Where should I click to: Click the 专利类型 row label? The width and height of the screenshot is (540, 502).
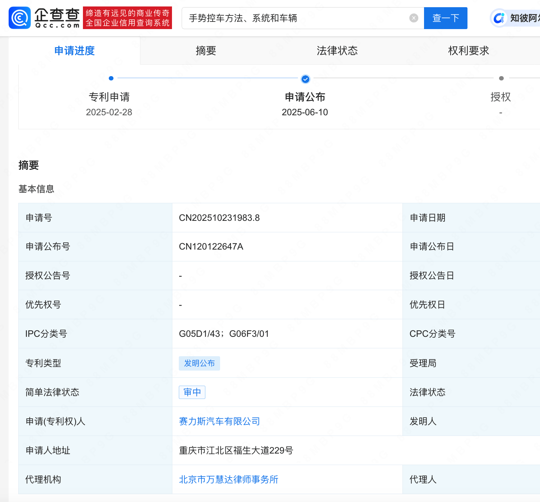click(43, 363)
